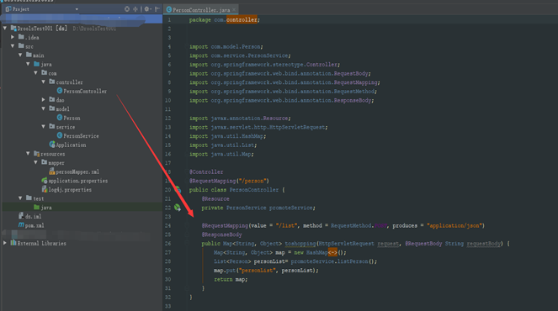Screen dimensions: 558x311
Task: Select the mapper folder label
Action: pos(56,163)
